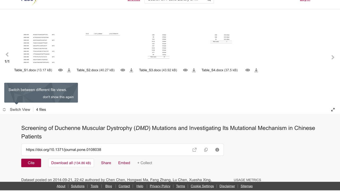Preview Table_S2.docx with its eye icon
The width and height of the screenshot is (340, 191).
click(x=123, y=70)
